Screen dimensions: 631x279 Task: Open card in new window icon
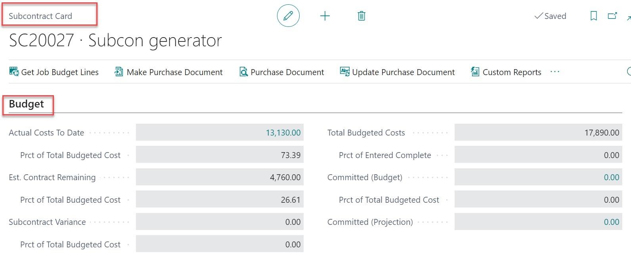click(x=612, y=16)
